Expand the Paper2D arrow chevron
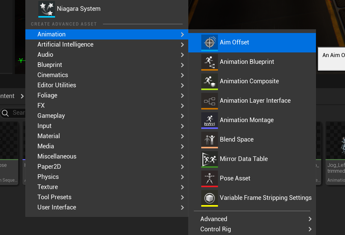Image resolution: width=345 pixels, height=235 pixels. pyautogui.click(x=182, y=167)
